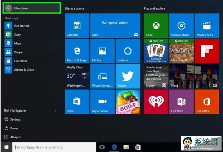Open the Phone Companion tile
This screenshot has width=223, height=152.
103,76
